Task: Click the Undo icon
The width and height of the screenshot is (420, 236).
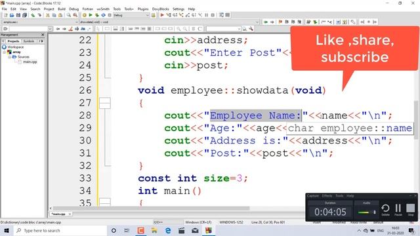Action: (33, 15)
